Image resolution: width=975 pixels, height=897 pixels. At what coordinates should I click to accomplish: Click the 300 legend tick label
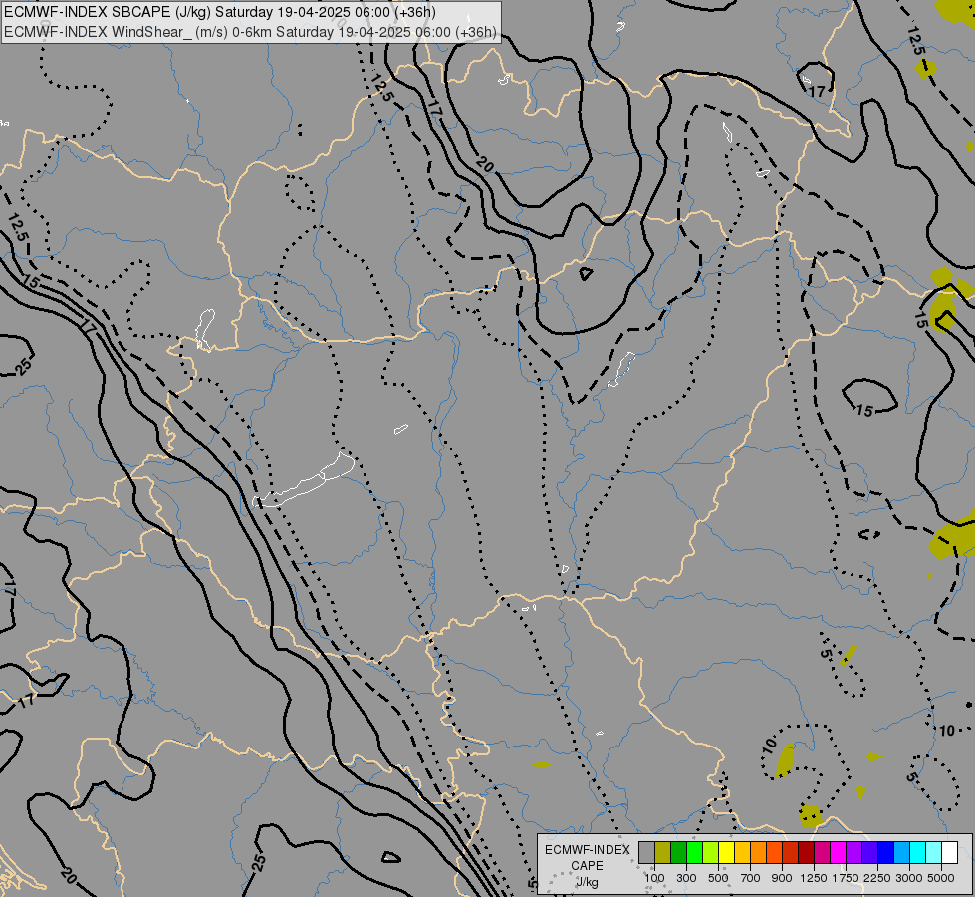click(686, 878)
